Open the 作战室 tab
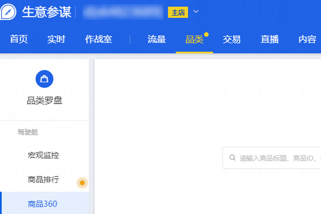 [98, 39]
